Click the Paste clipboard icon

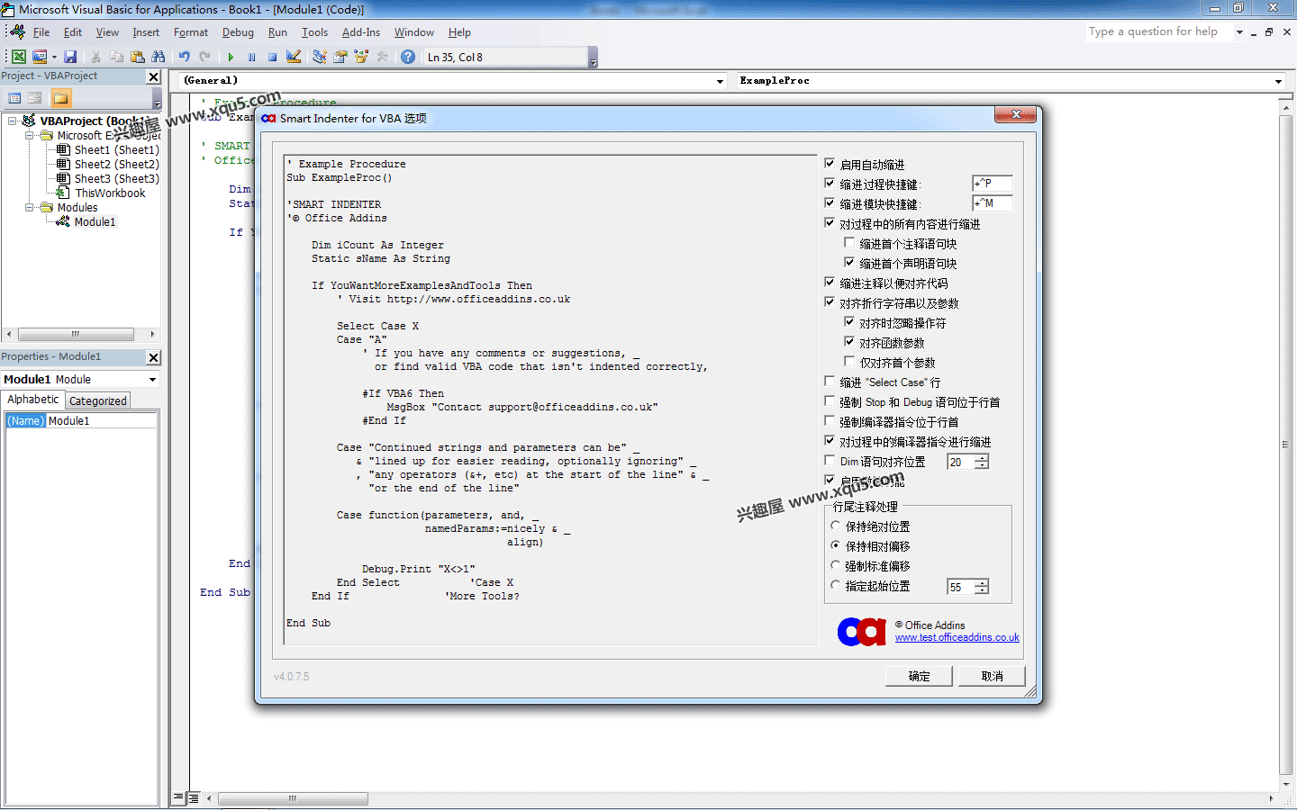(x=138, y=57)
